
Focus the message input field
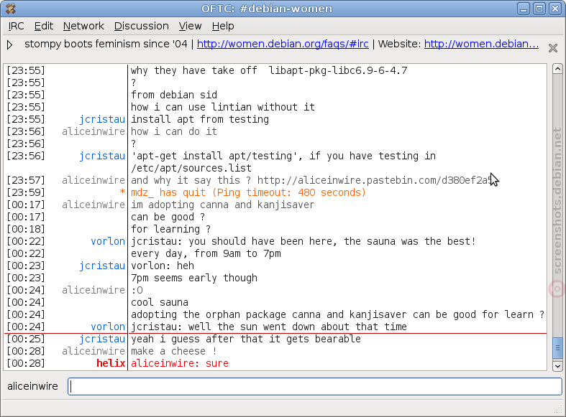315,386
